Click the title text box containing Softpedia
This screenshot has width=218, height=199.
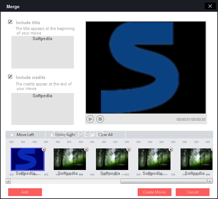(x=43, y=52)
